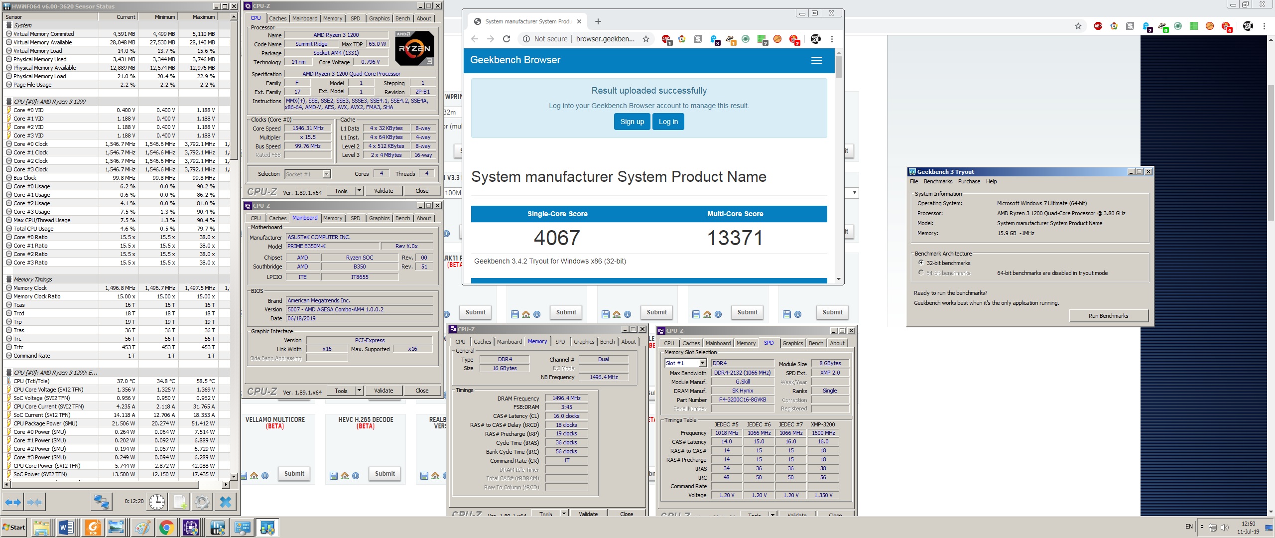Open HWiNFO sensor settings gear icon

202,502
